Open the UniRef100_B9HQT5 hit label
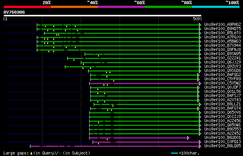Screen dimensions: 243x156 [222, 29]
